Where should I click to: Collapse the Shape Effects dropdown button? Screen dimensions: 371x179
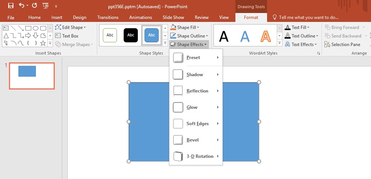[x=189, y=44]
